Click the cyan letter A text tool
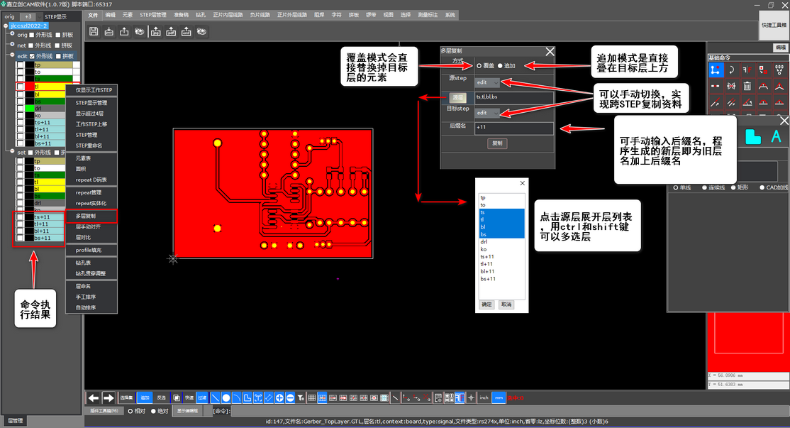Image resolution: width=790 pixels, height=428 pixels. pyautogui.click(x=776, y=136)
